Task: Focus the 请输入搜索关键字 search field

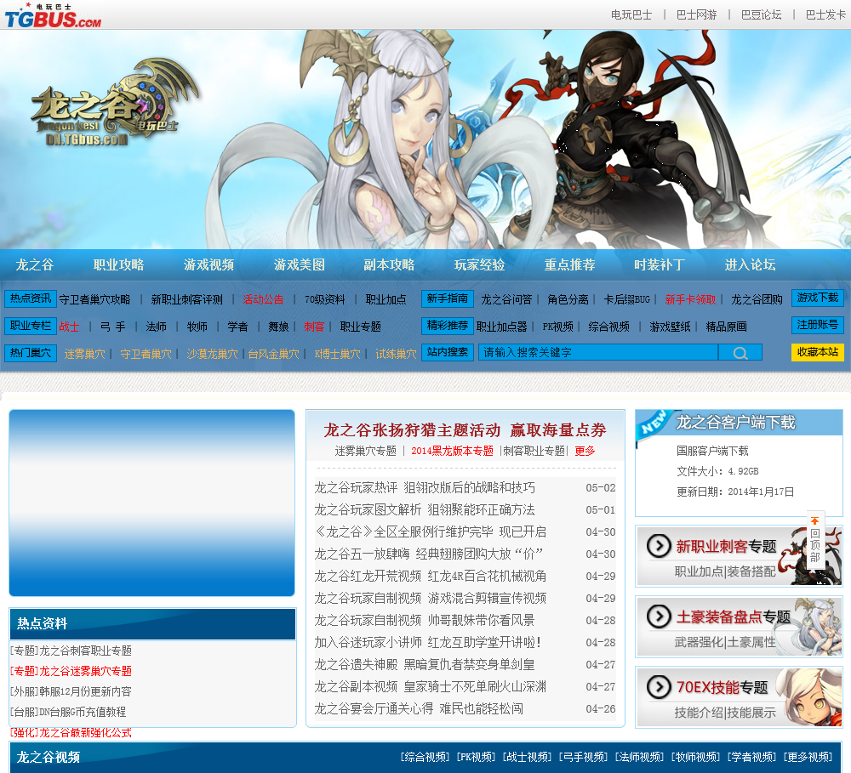Action: click(x=598, y=353)
